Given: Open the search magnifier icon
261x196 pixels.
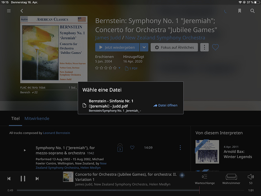Looking at the screenshot, I should pyautogui.click(x=252, y=11).
